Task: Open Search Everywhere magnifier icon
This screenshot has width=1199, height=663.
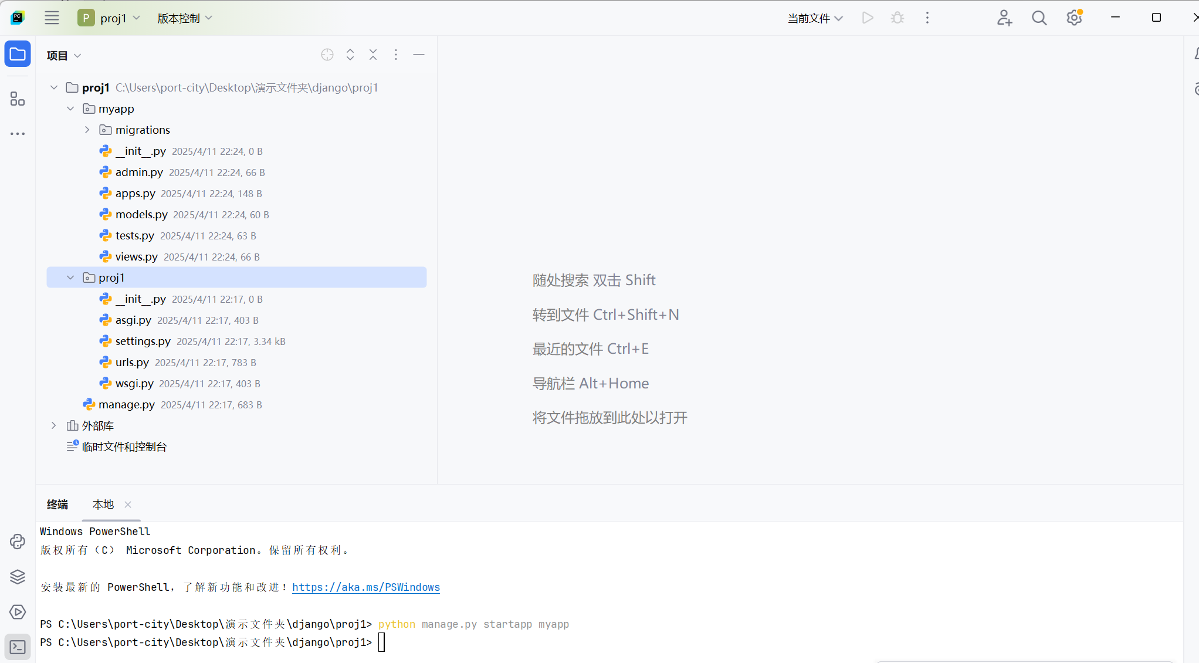Action: pos(1039,18)
